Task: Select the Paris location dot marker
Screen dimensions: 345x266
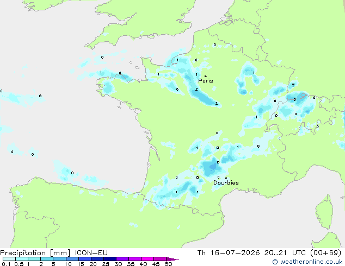Action: pyautogui.click(x=206, y=76)
